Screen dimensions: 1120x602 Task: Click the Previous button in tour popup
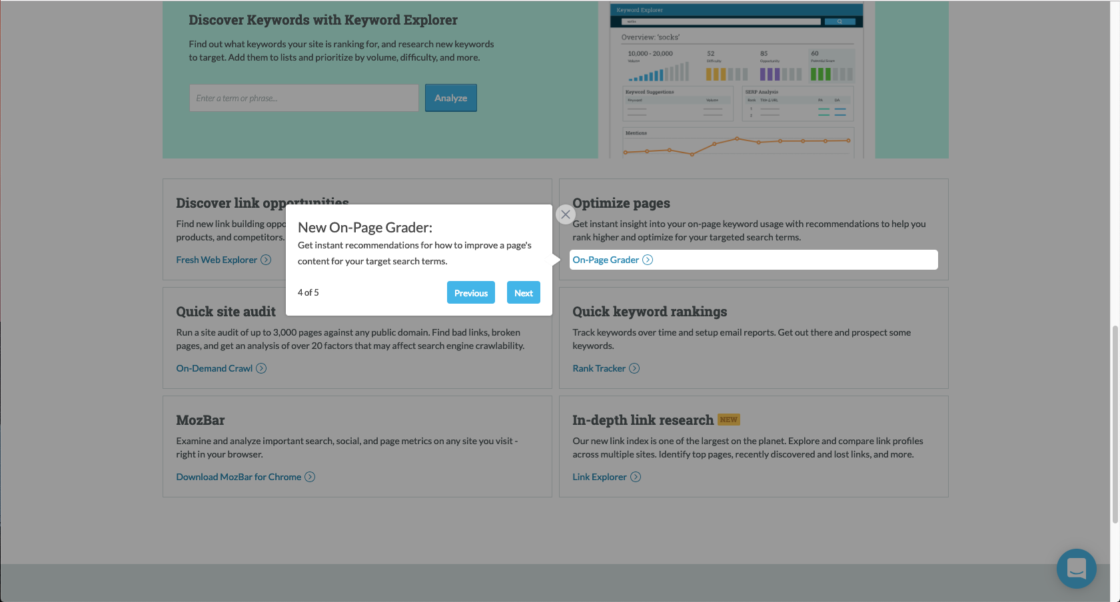click(470, 292)
